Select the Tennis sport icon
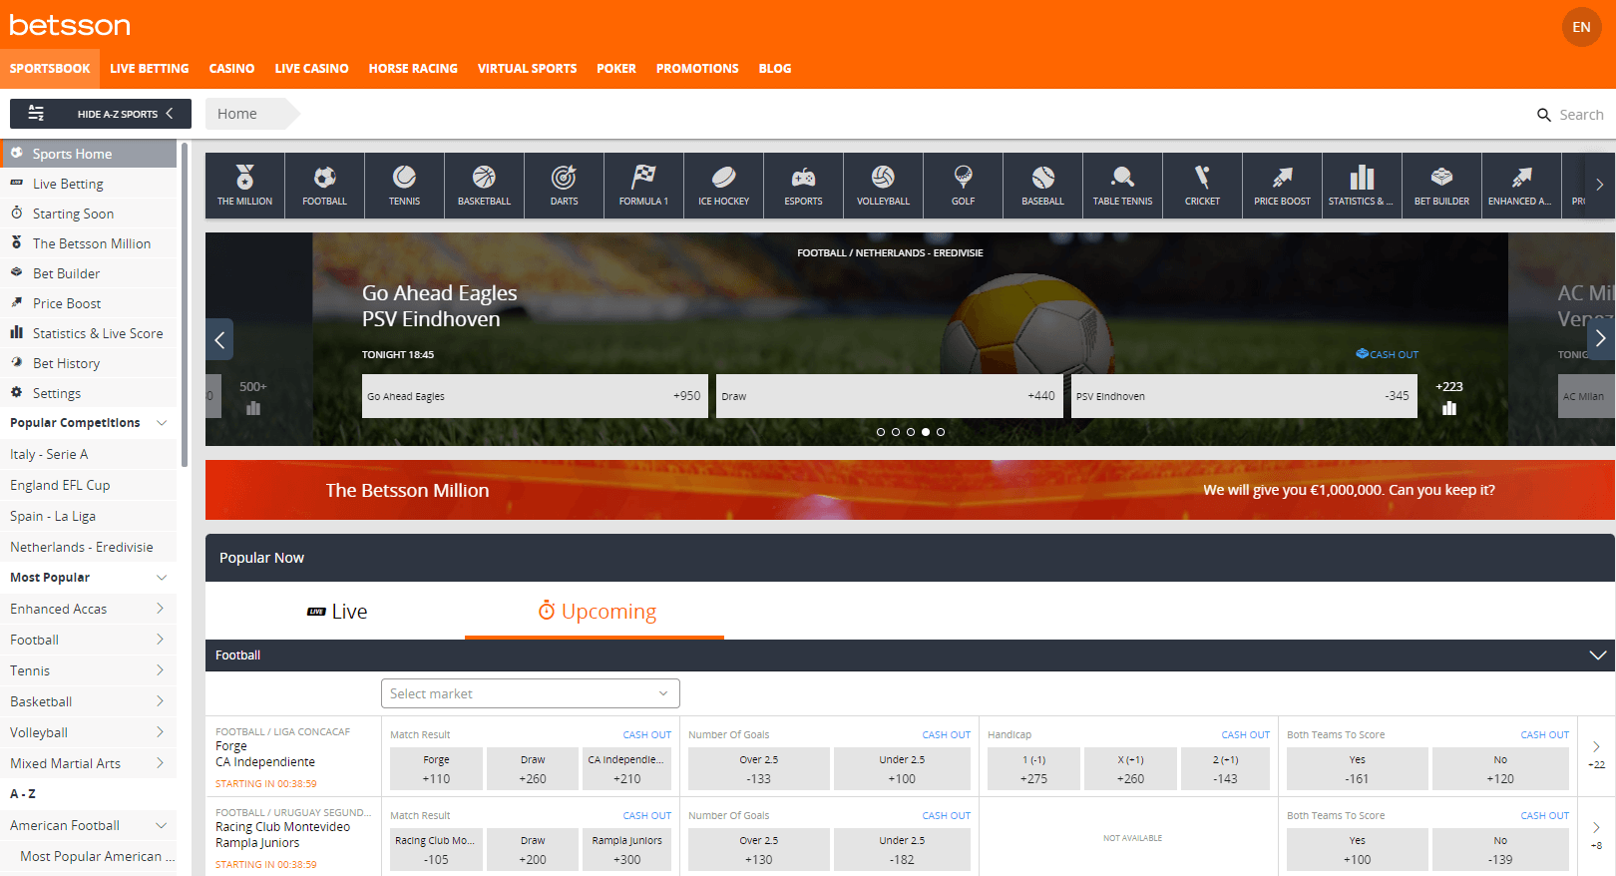 pyautogui.click(x=404, y=186)
